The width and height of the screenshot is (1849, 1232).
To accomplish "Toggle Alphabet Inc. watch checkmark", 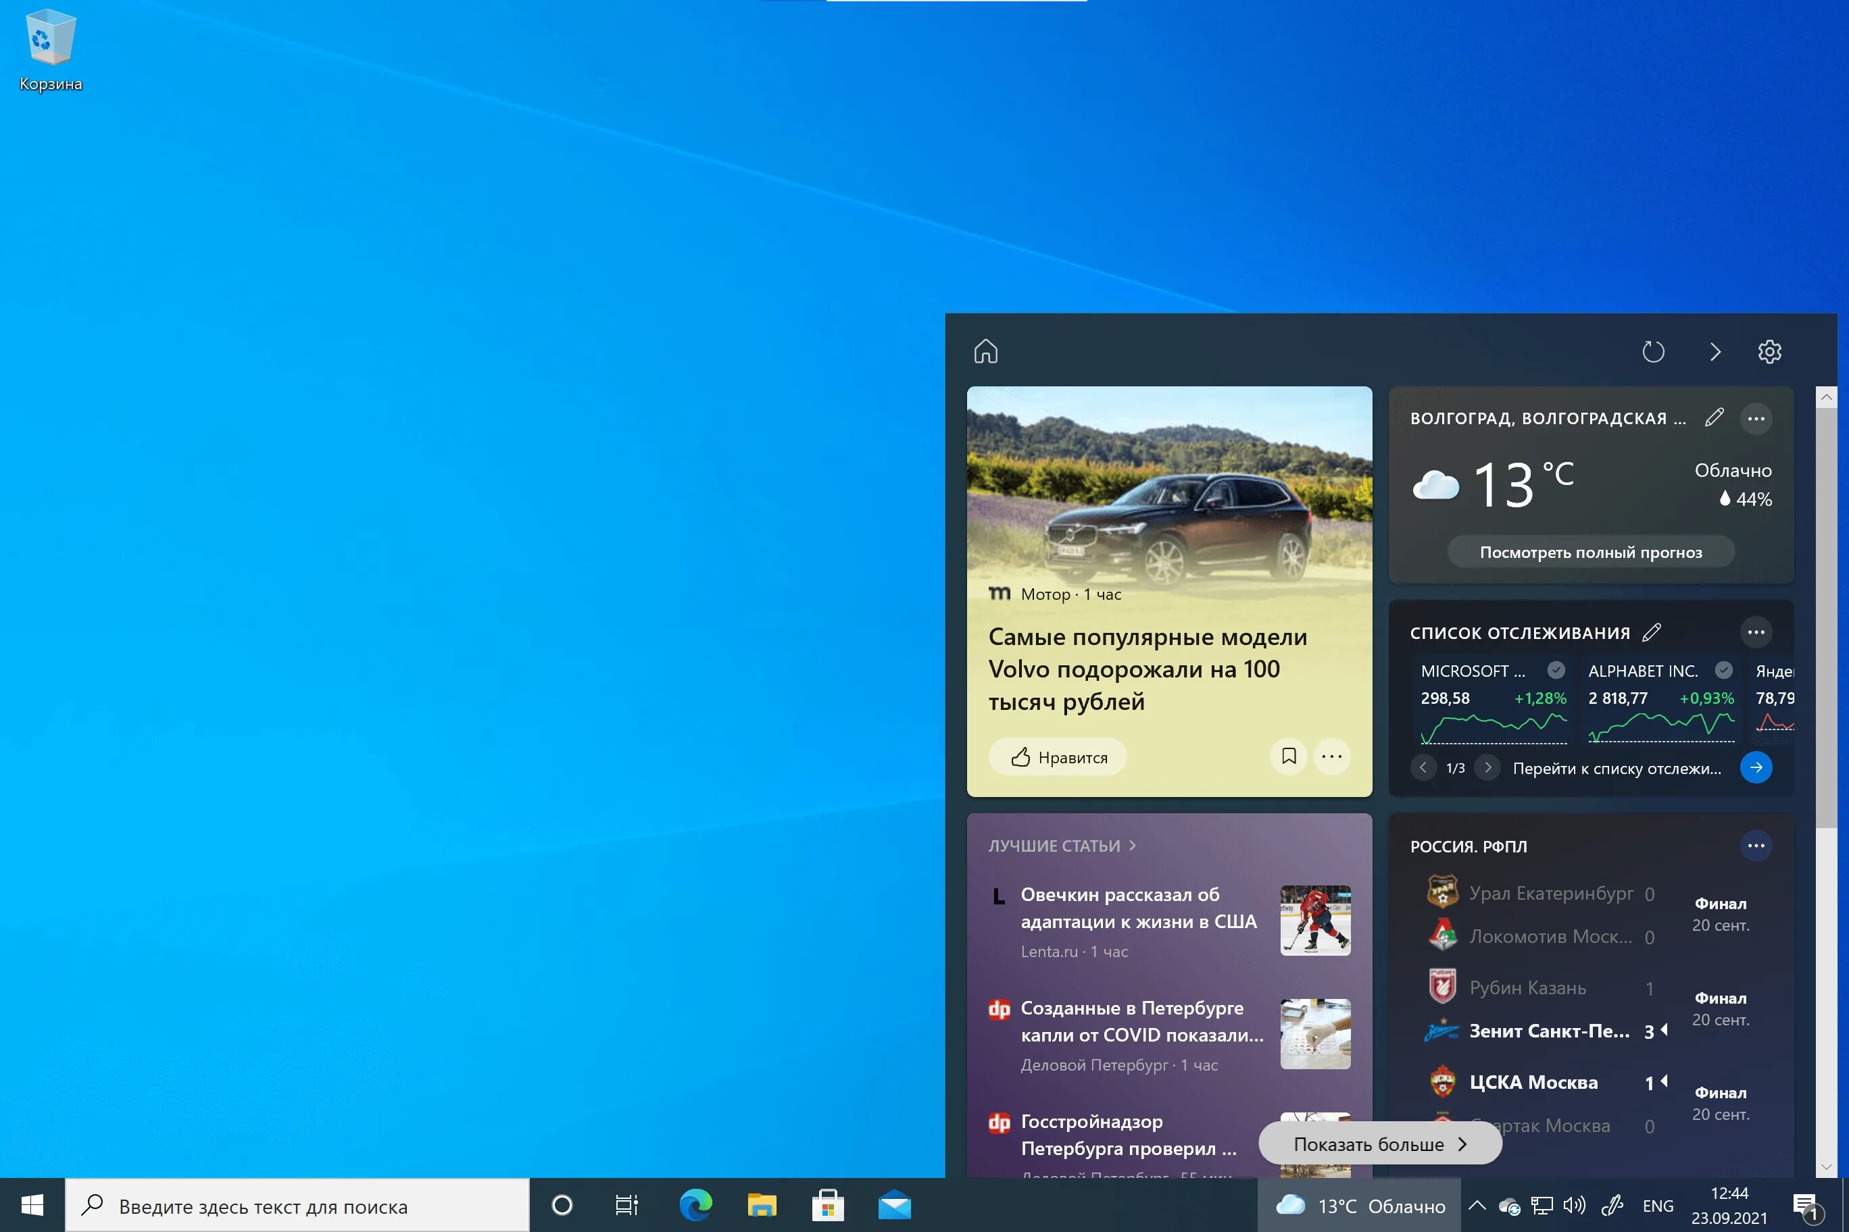I will tap(1724, 670).
